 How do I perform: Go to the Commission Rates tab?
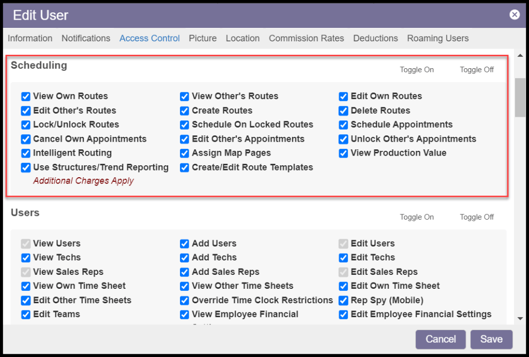click(306, 38)
